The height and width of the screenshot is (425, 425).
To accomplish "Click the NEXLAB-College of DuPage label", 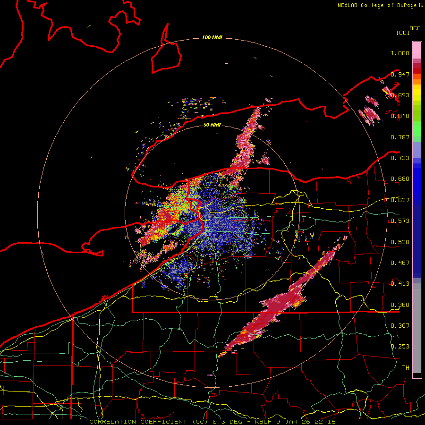I will point(377,5).
